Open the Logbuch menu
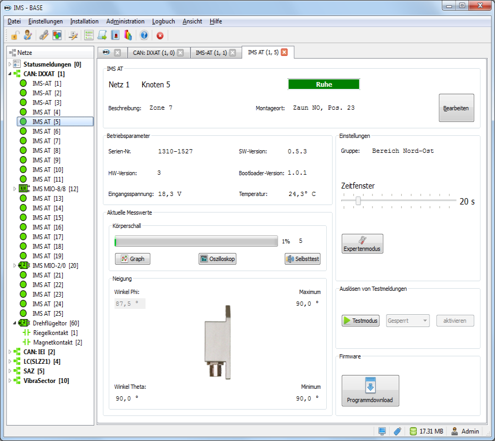Image resolution: width=495 pixels, height=441 pixels. click(163, 21)
